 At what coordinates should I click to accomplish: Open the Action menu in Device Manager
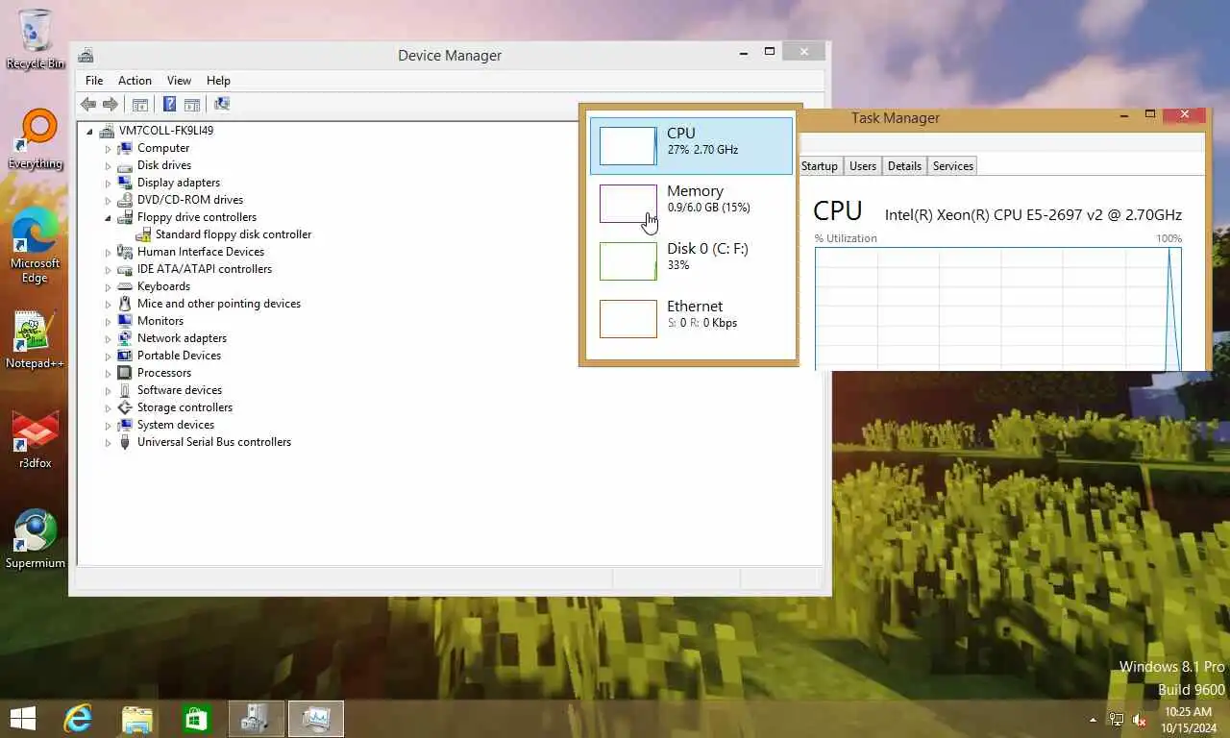[x=135, y=81]
